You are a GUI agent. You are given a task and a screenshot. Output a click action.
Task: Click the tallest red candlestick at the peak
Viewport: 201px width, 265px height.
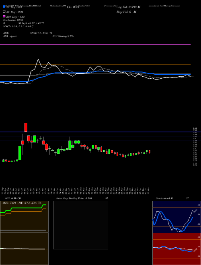(x=26, y=127)
